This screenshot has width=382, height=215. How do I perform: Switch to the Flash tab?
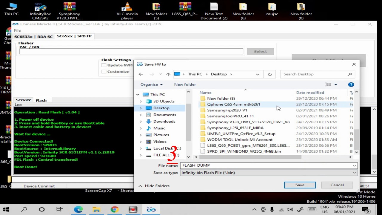41,100
